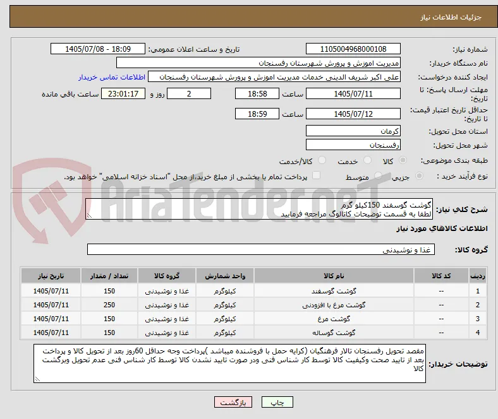Click the تعداد / مقدار column header

[109, 276]
